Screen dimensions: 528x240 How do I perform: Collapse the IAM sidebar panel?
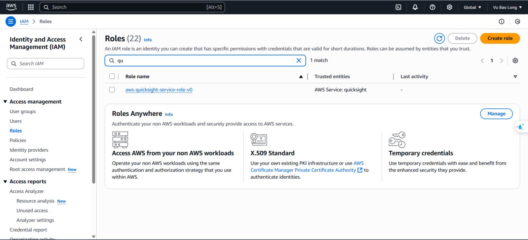(x=81, y=39)
